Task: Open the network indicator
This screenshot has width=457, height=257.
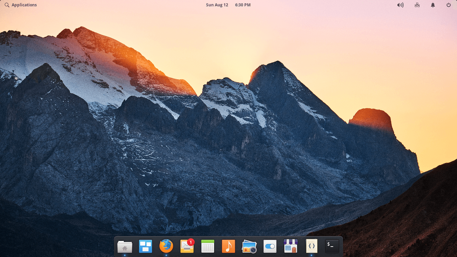Action: (417, 5)
